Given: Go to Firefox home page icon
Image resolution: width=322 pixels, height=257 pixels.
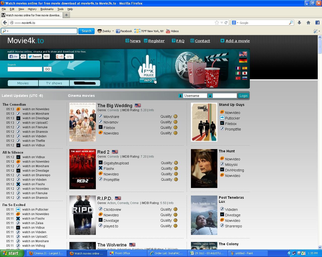Looking at the screenshot, I should pyautogui.click(x=308, y=23).
